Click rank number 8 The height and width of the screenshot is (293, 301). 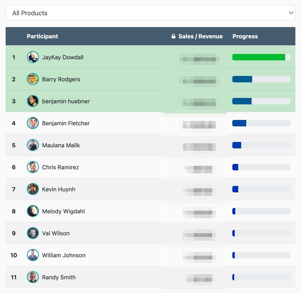click(14, 211)
